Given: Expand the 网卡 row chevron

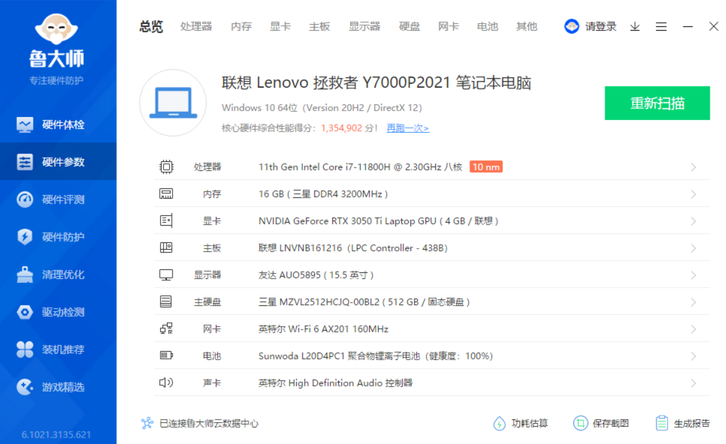Looking at the screenshot, I should [694, 329].
